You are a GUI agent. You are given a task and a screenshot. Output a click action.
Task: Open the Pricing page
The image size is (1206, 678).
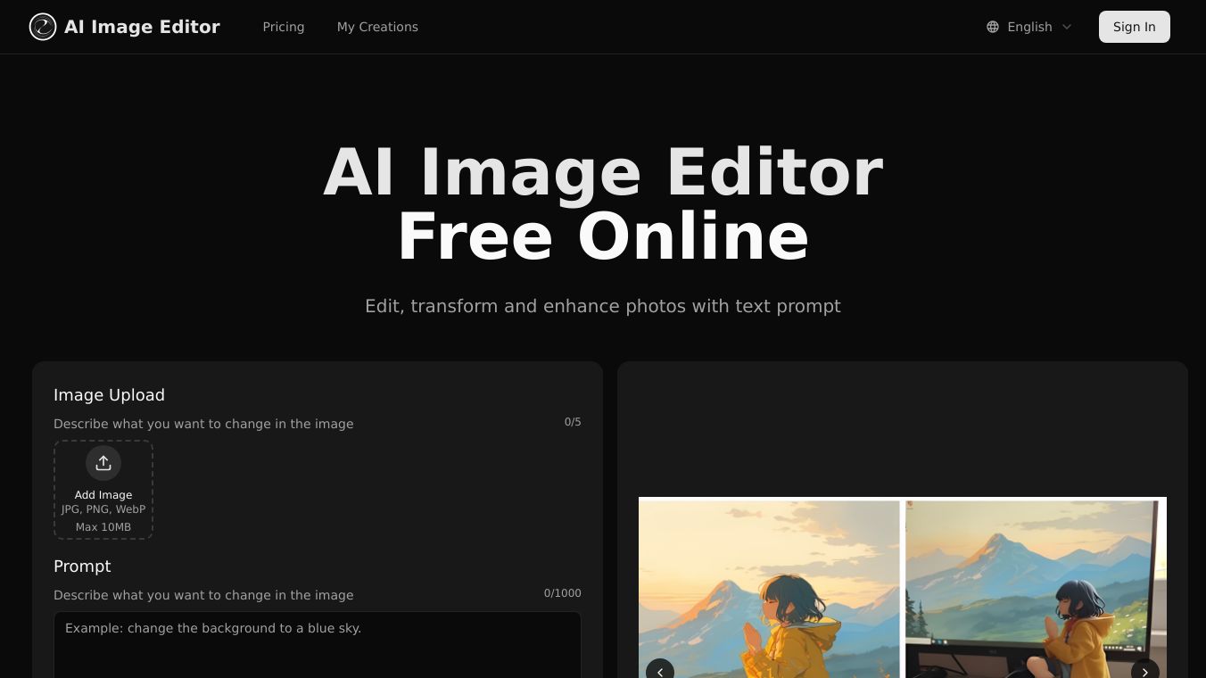pyautogui.click(x=284, y=27)
